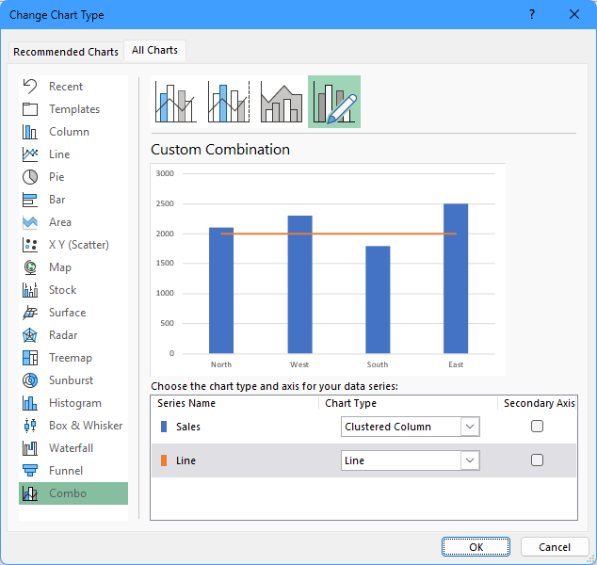Click the Custom Combination chart preview
The width and height of the screenshot is (597, 565).
[x=328, y=269]
